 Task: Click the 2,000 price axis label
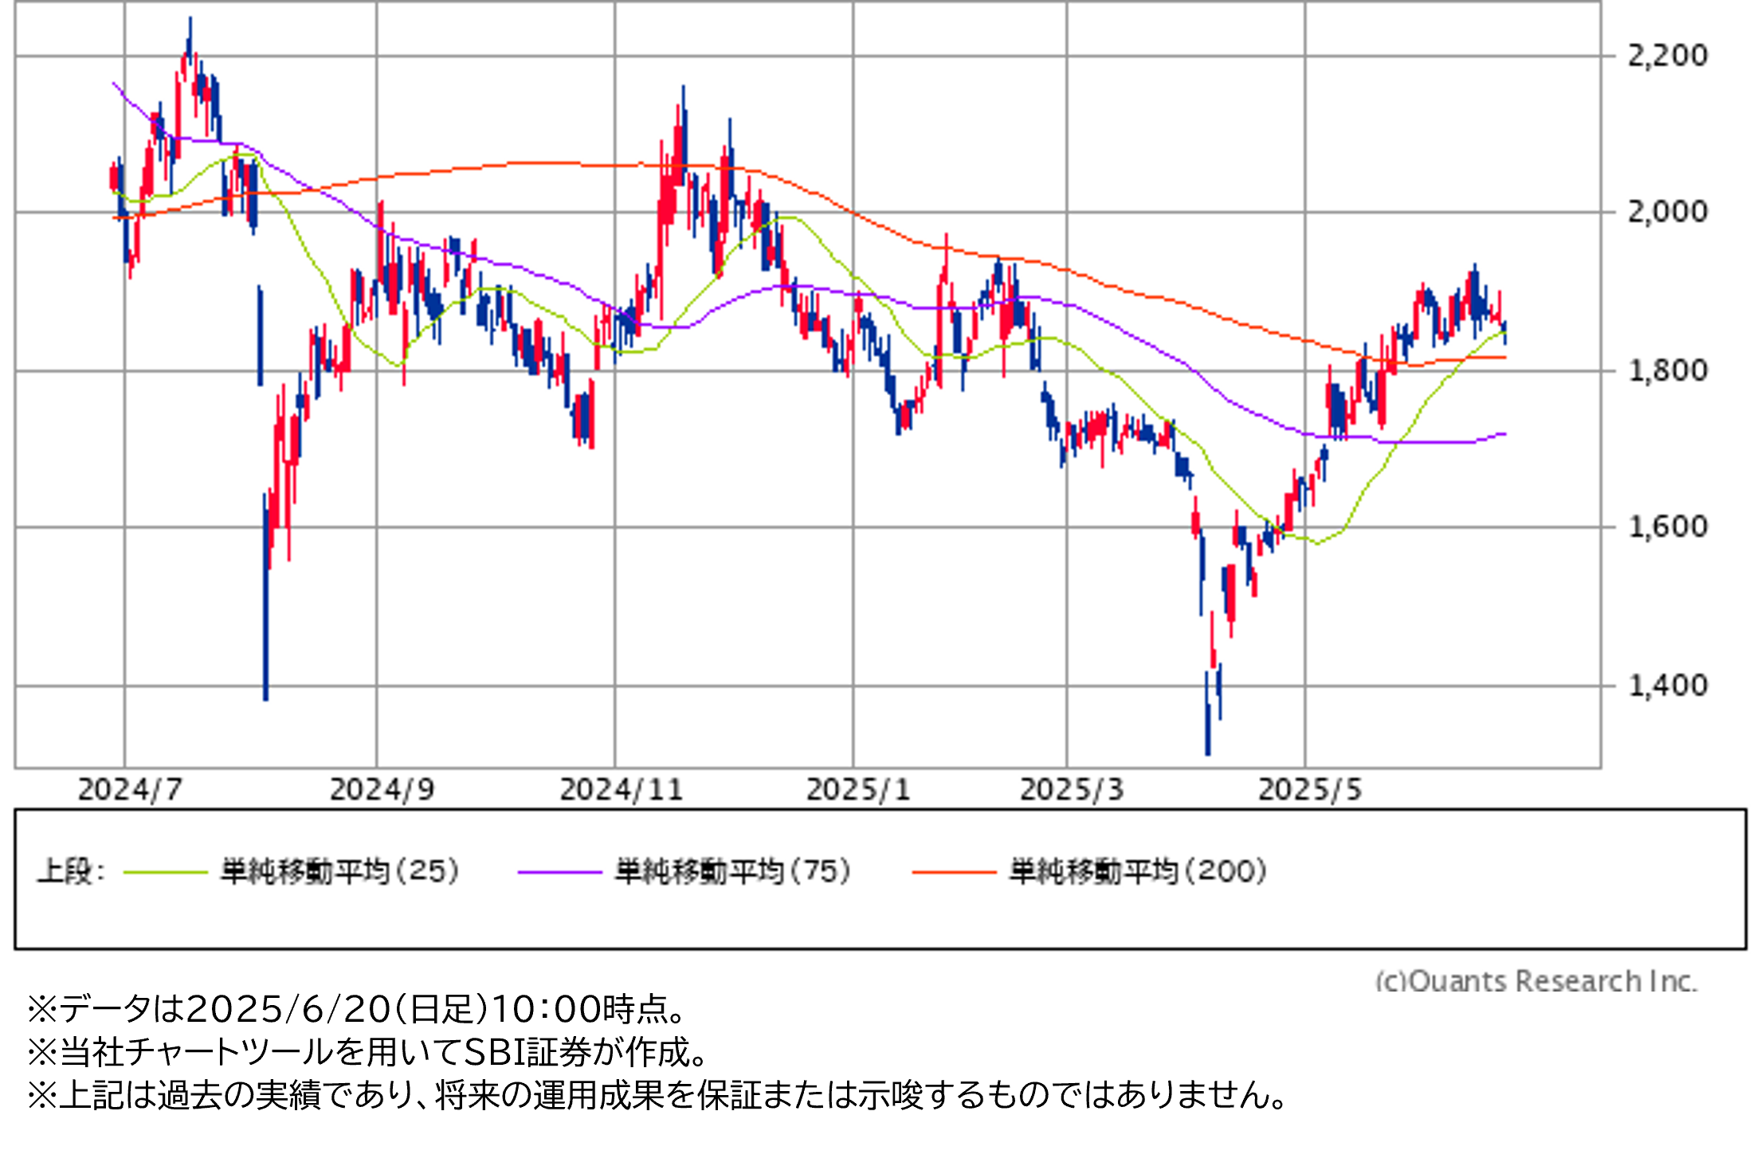[1667, 212]
